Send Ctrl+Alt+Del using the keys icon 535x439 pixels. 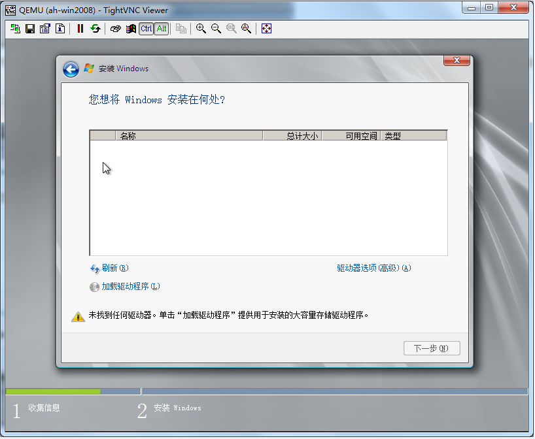tap(116, 29)
